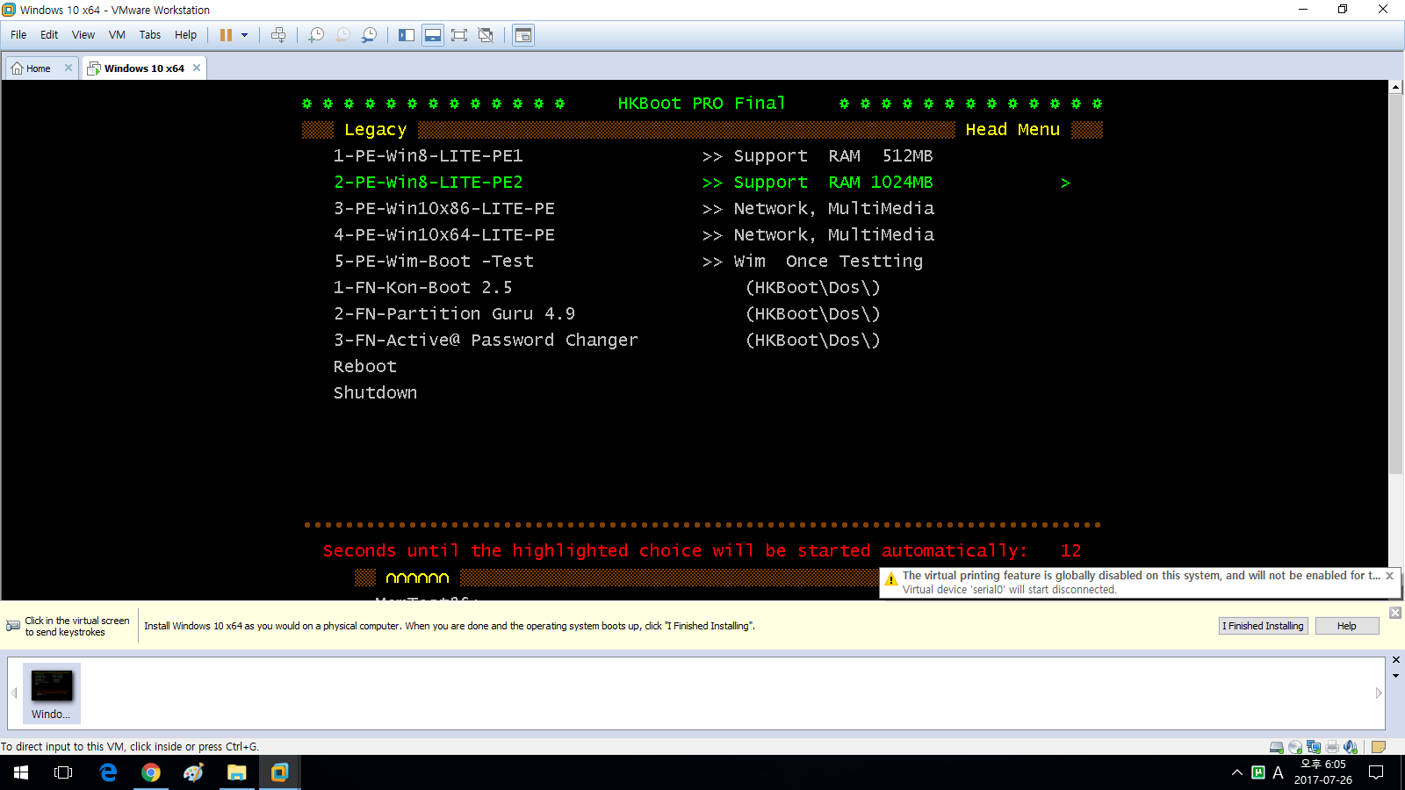Click the printer device status icon
This screenshot has width=1405, height=790.
tap(1332, 747)
